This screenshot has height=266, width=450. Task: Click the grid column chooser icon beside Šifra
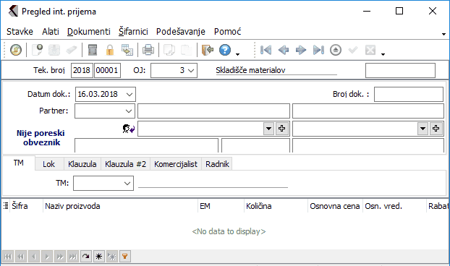click(6, 206)
